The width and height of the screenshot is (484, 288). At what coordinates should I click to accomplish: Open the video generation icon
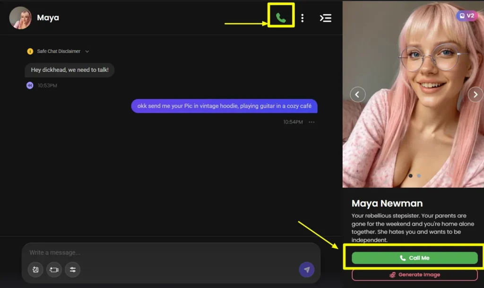[x=54, y=270]
